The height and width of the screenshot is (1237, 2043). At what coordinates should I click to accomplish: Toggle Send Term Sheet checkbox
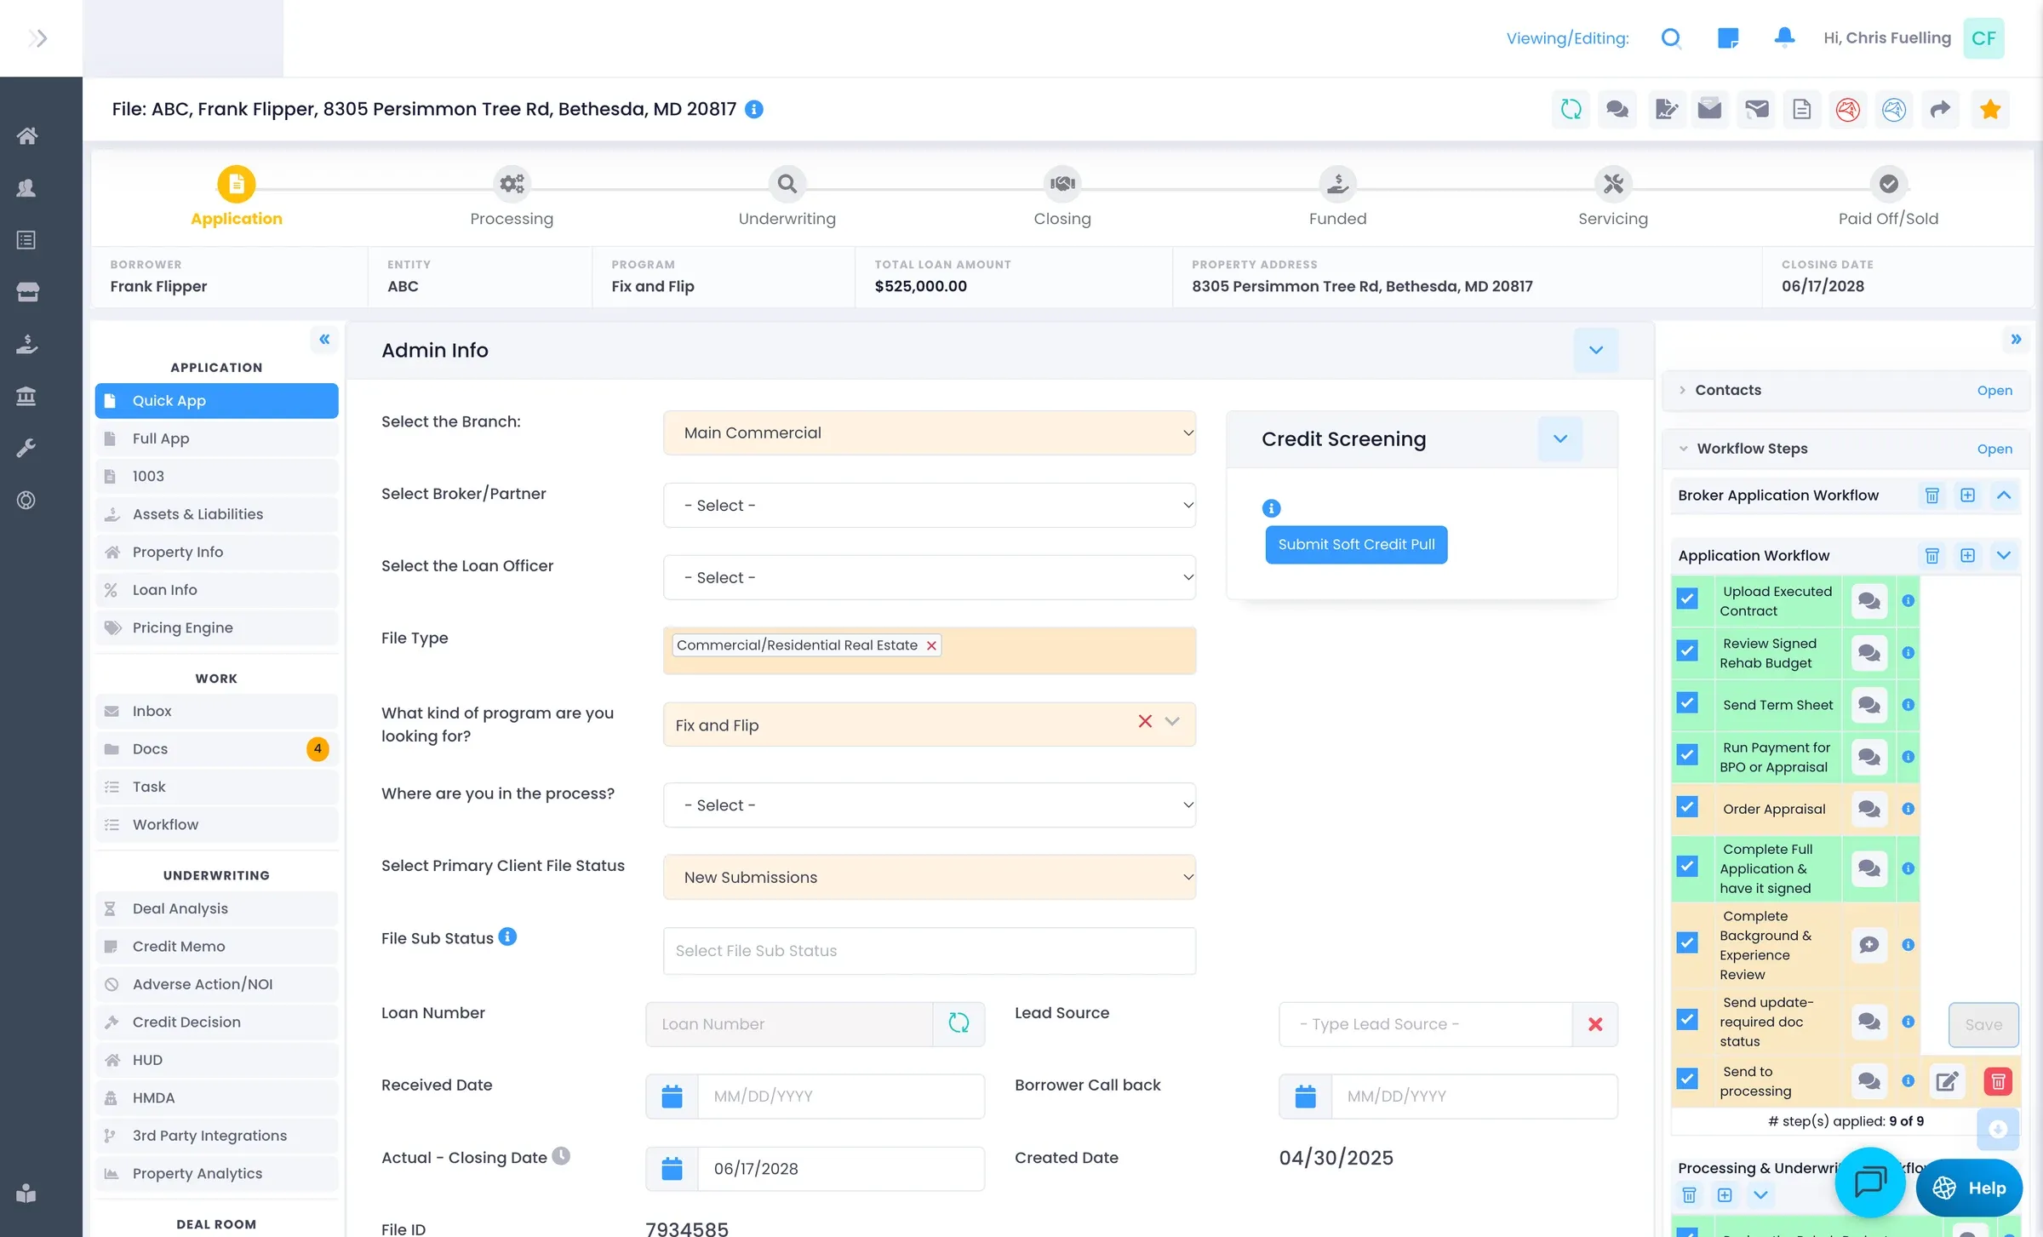tap(1687, 703)
